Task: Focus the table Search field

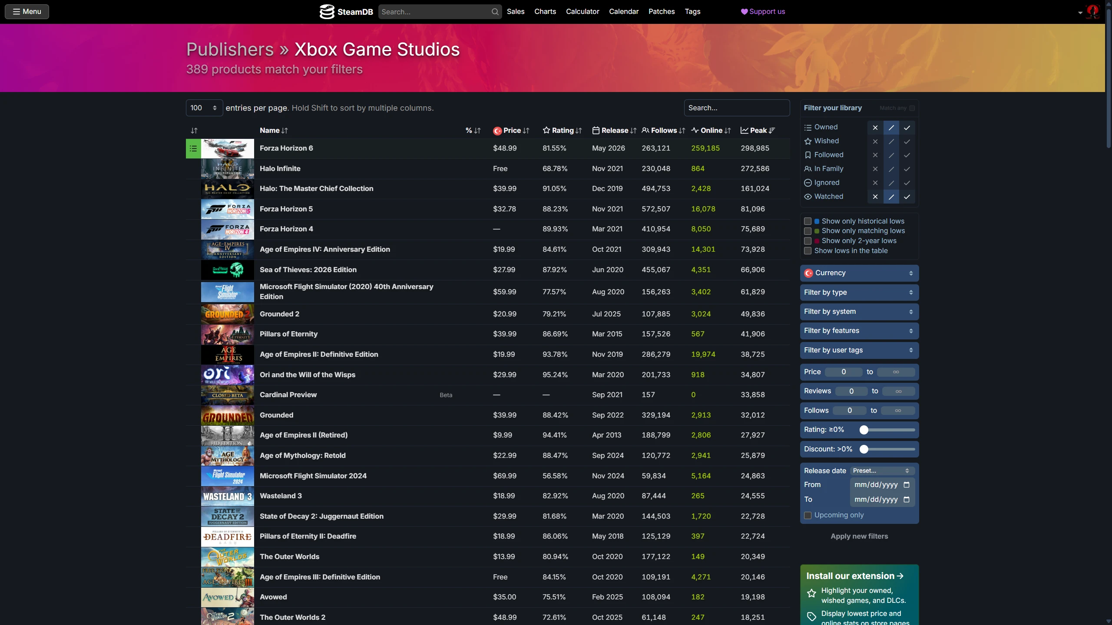Action: click(737, 108)
